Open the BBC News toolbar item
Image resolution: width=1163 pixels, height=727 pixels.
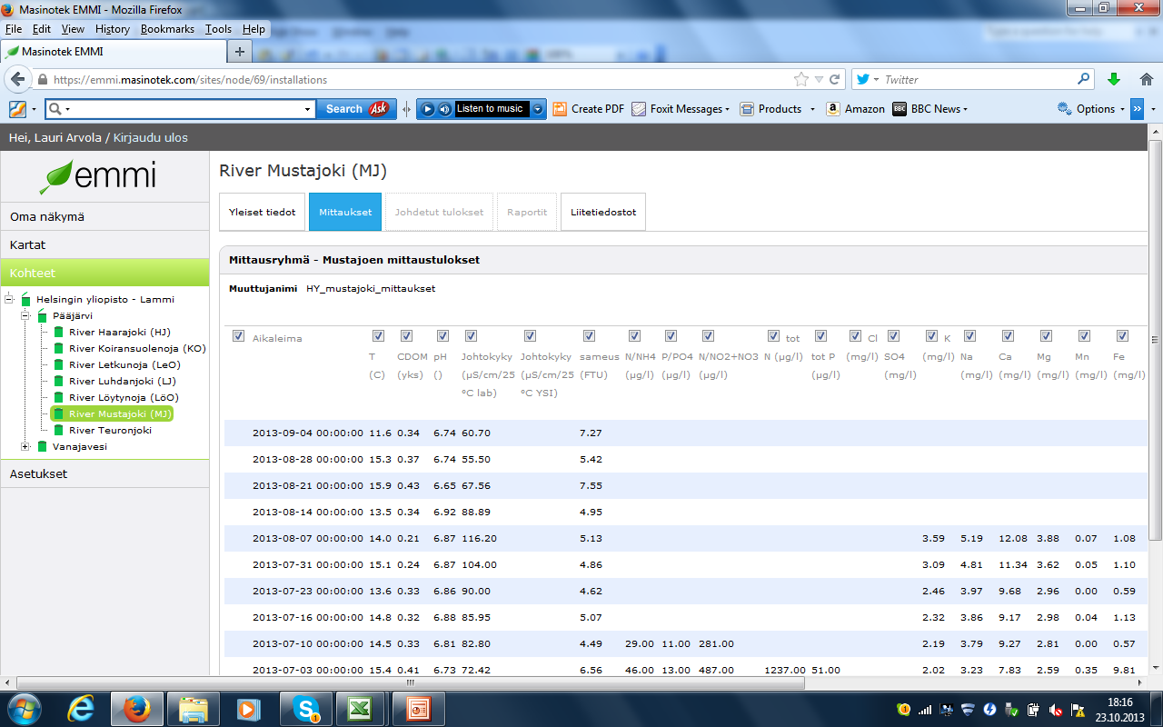(929, 109)
